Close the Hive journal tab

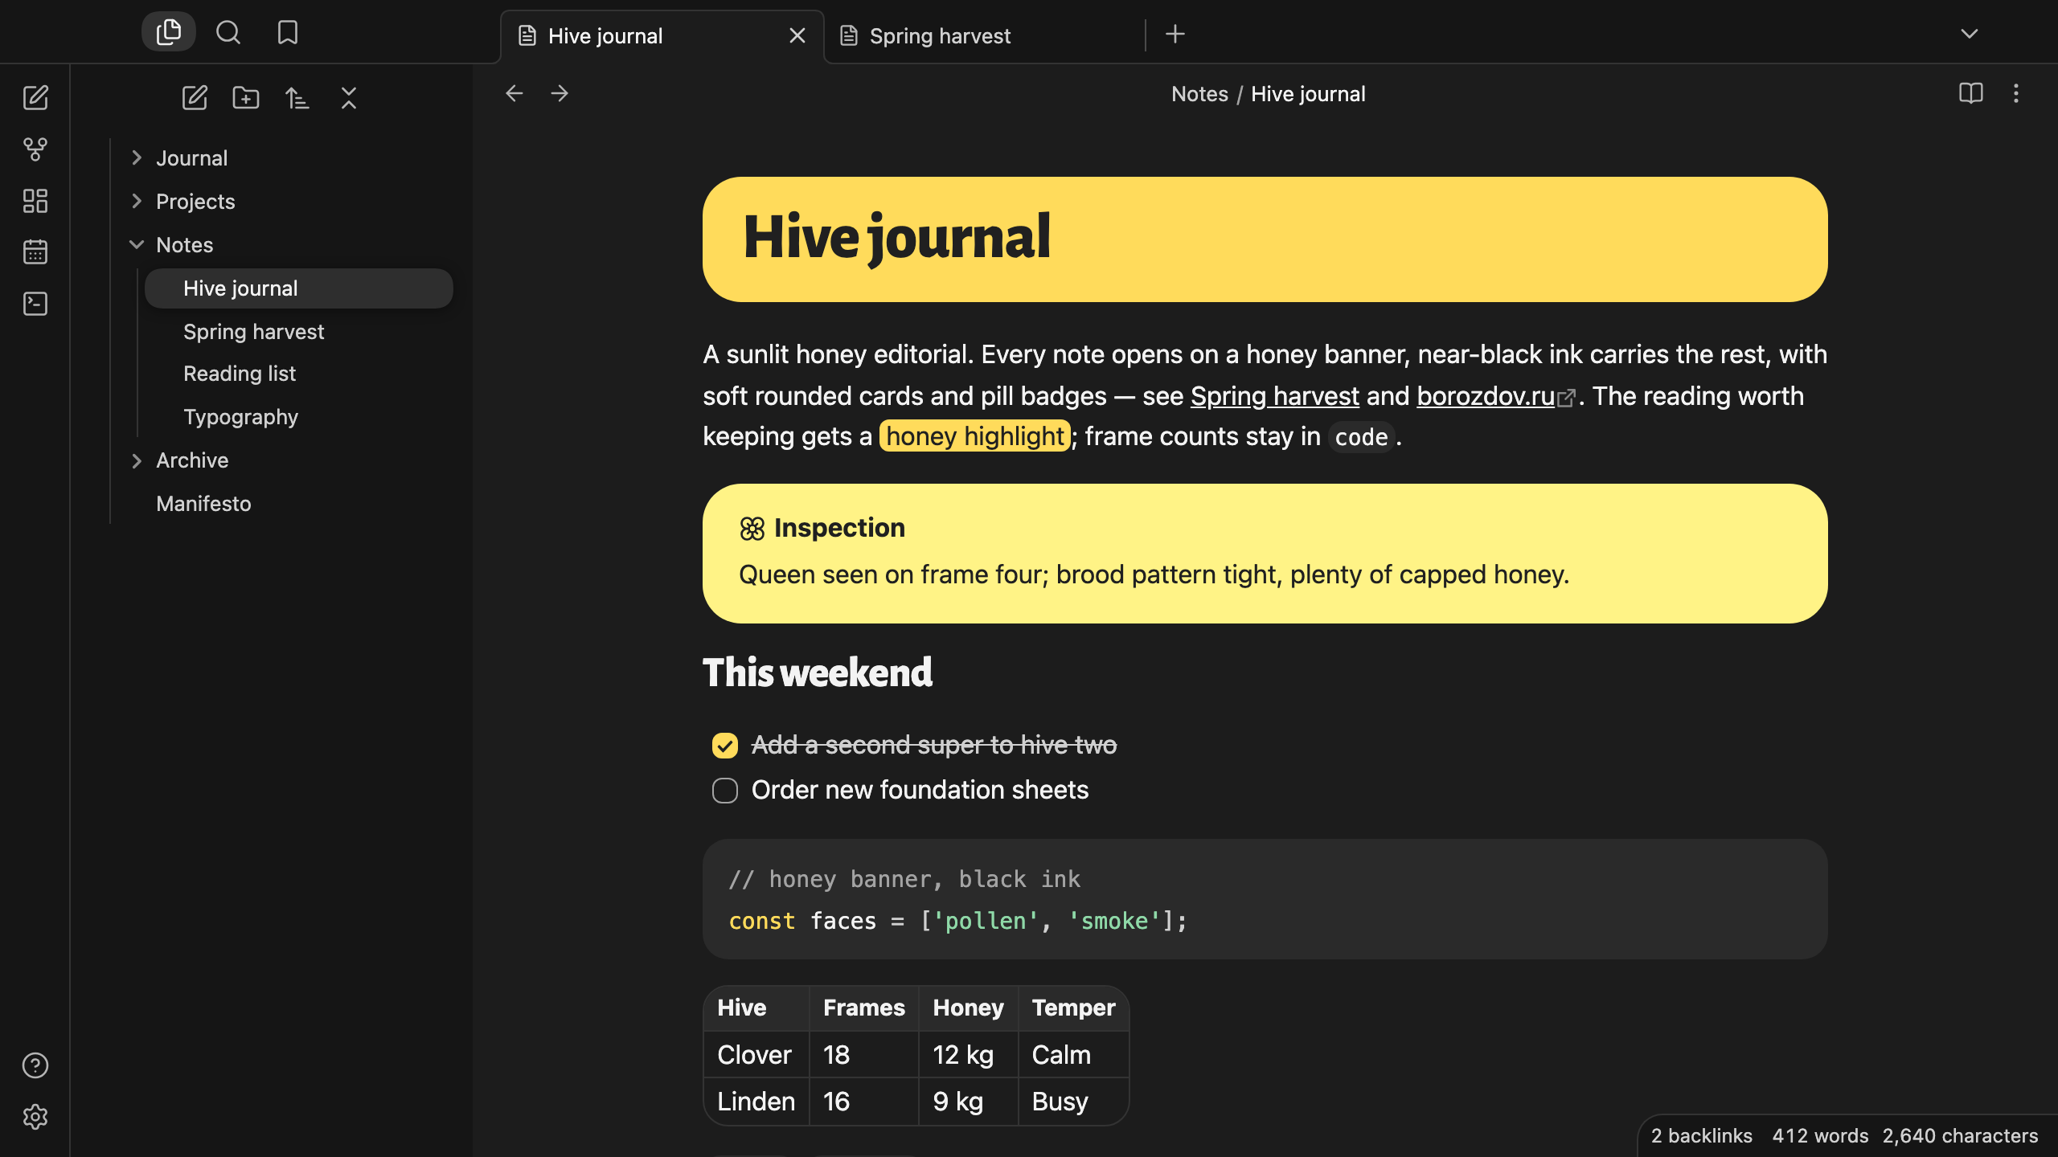[x=797, y=36]
